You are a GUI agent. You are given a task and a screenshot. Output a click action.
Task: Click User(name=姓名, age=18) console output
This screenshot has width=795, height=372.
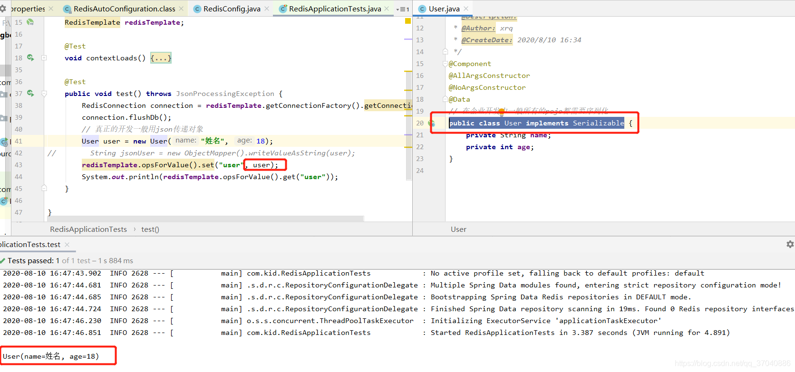click(x=51, y=356)
